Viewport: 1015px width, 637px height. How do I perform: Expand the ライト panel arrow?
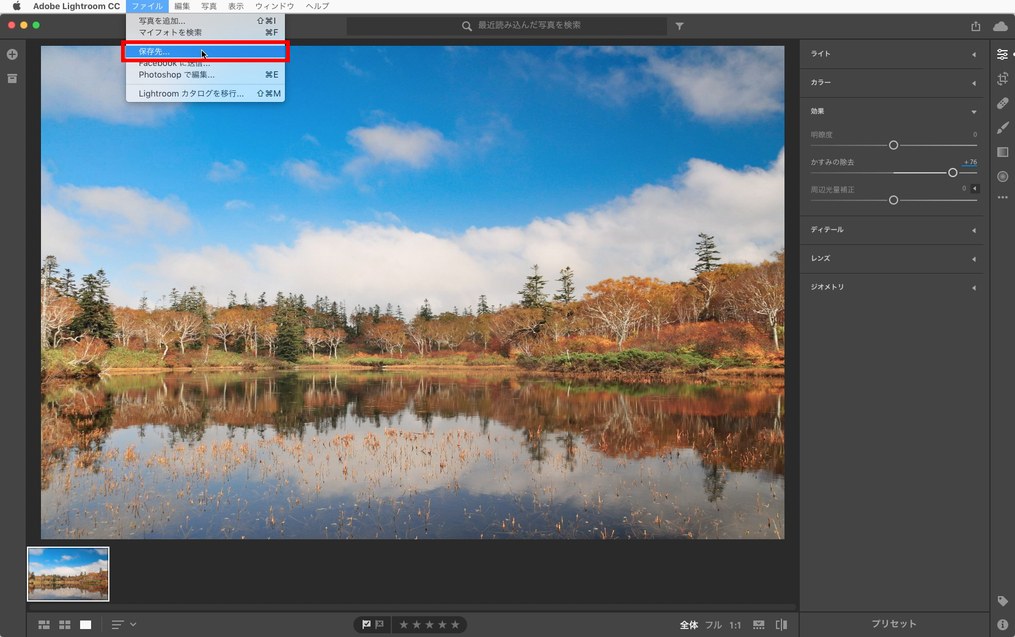click(974, 54)
